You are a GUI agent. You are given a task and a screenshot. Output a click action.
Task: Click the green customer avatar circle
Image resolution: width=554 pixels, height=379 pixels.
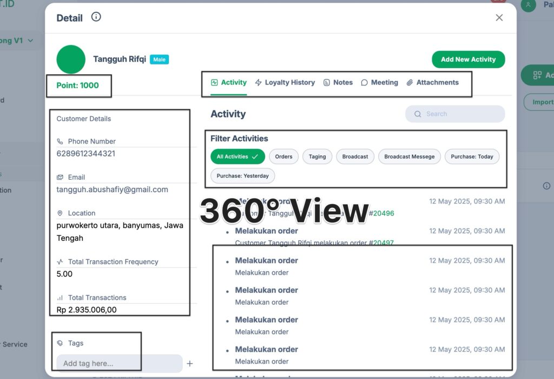pyautogui.click(x=71, y=60)
